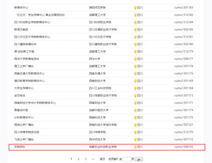Click the location pin in the cumu1312182 row
This screenshot has height=163, width=212.
[x=135, y=15]
